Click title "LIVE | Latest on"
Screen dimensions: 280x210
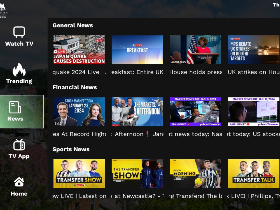coord(79,196)
